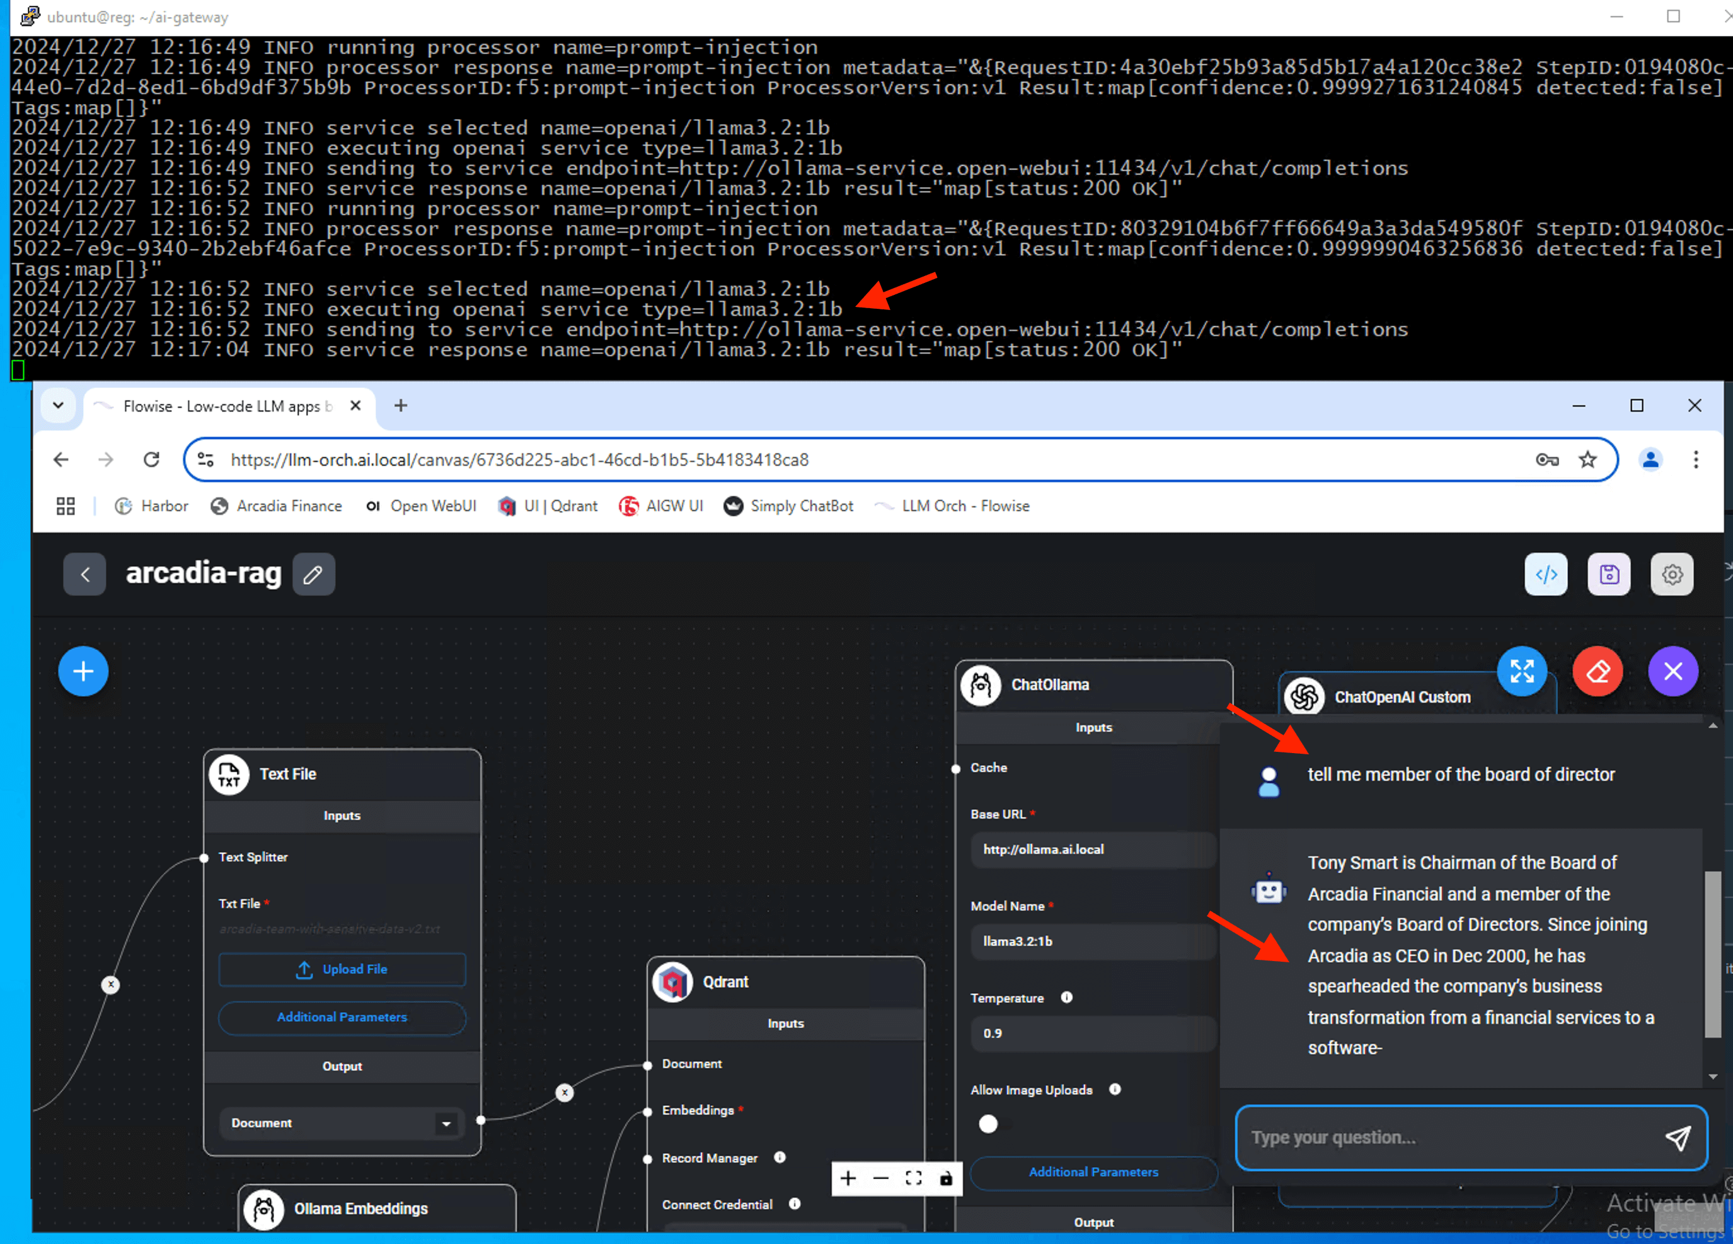Toggle the canvas interactivity lock icon
Screen dimensions: 1733x1244
pos(946,1178)
